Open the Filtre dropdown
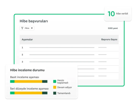The width and height of the screenshot is (133, 105). [27, 28]
